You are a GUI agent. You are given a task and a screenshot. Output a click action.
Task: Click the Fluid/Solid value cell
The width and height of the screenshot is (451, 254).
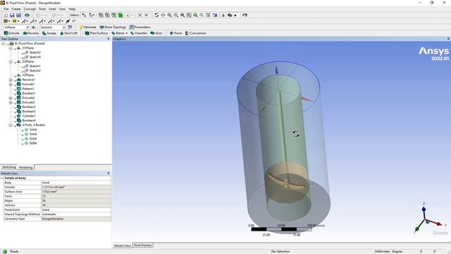(x=76, y=210)
